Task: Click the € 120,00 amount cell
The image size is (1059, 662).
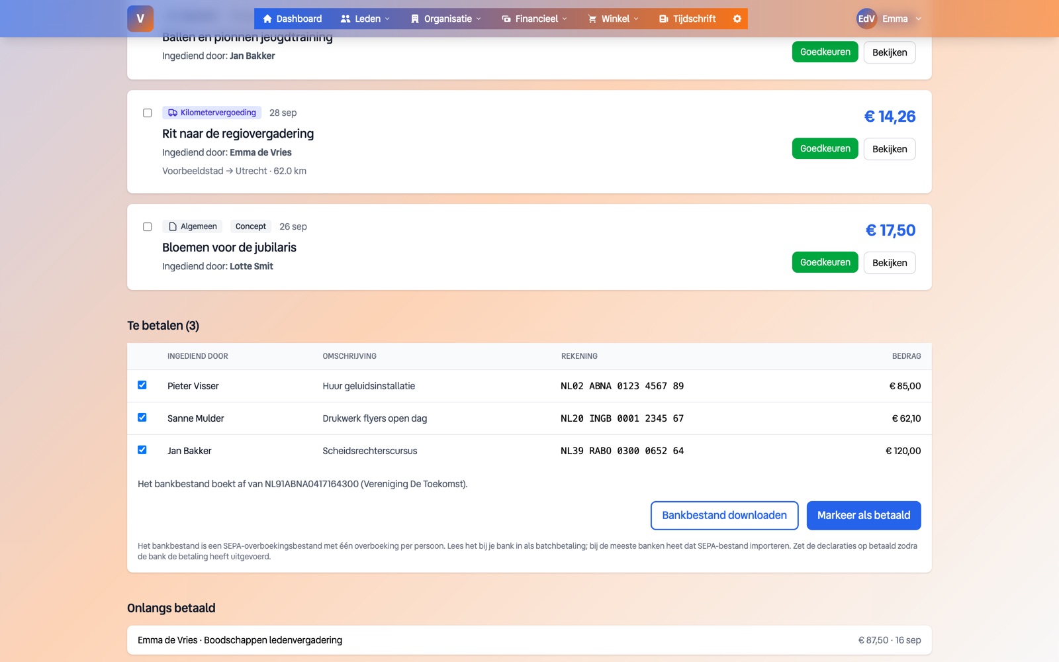Action: 903,451
